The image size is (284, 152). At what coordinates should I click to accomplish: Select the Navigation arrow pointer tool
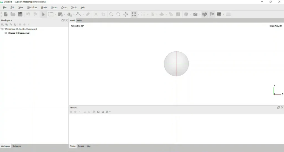coord(43,14)
